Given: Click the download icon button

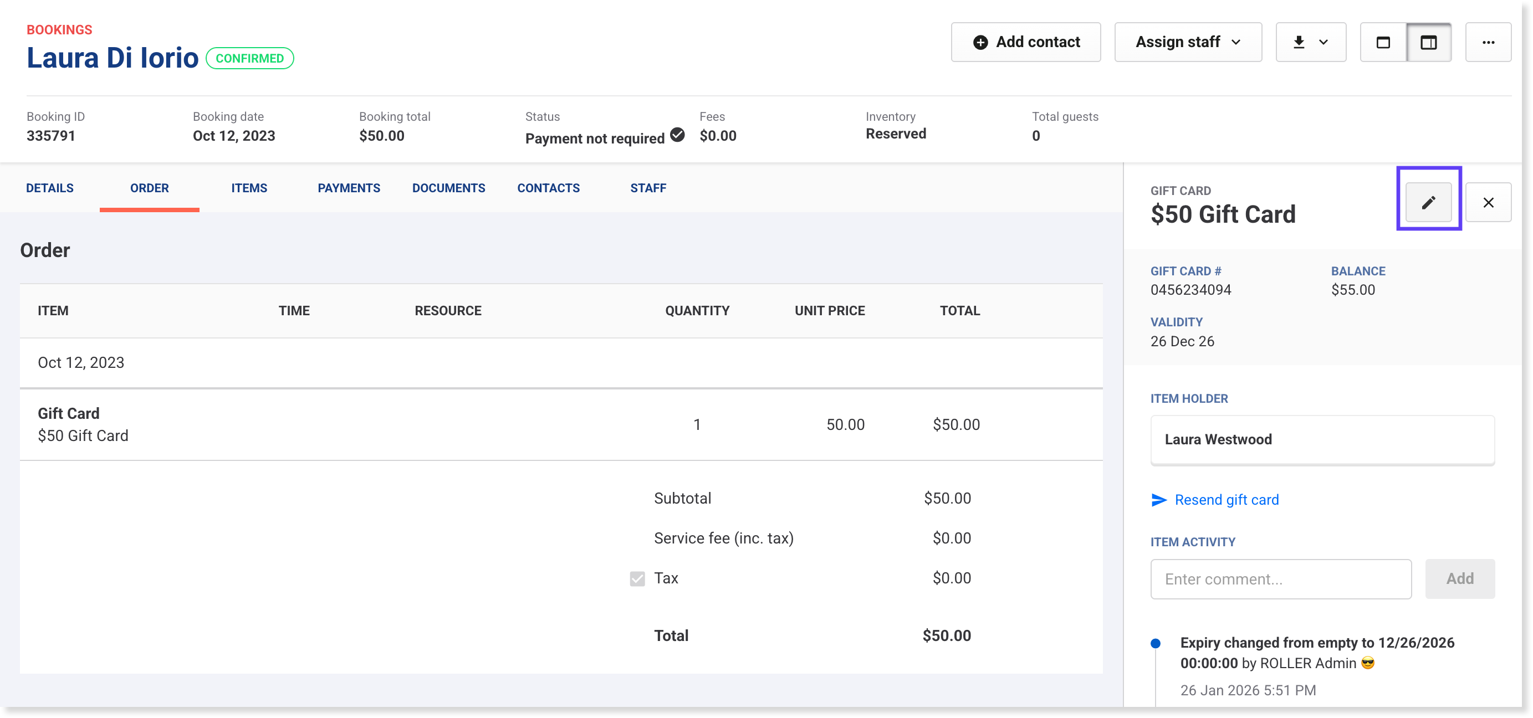Looking at the screenshot, I should point(1299,42).
